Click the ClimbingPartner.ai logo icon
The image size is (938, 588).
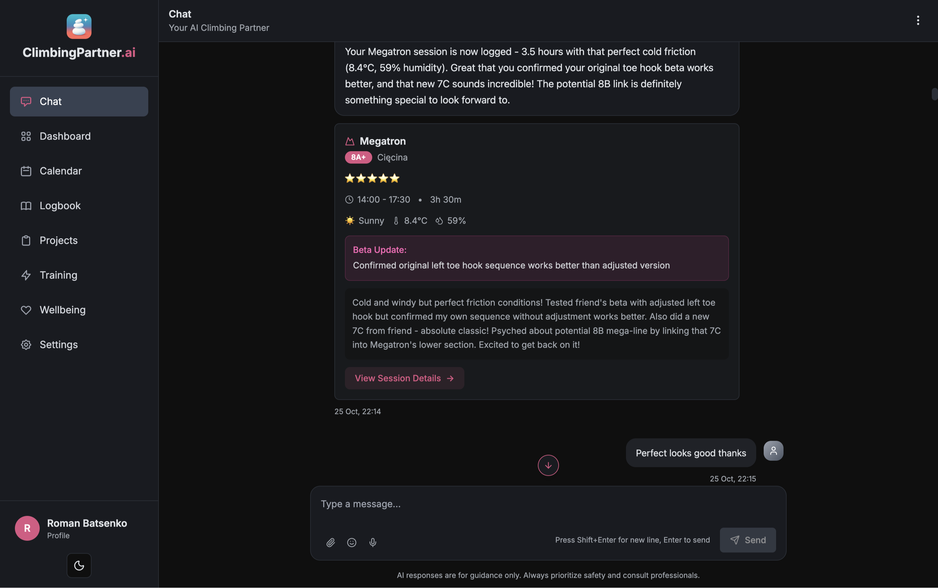(x=79, y=26)
